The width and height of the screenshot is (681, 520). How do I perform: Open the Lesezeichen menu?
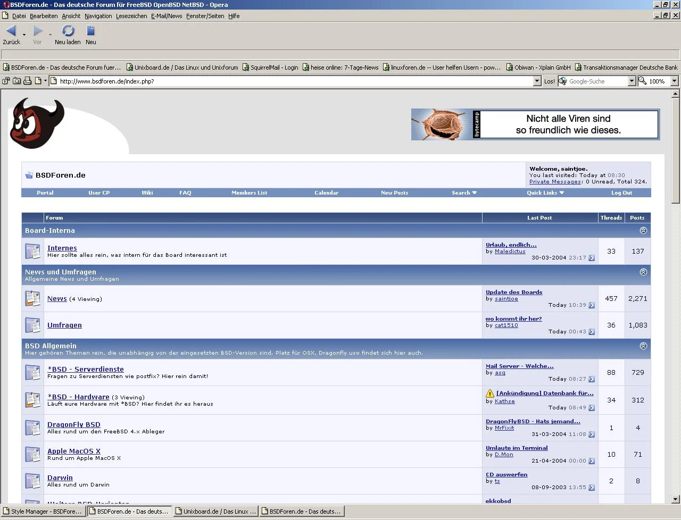coord(131,16)
